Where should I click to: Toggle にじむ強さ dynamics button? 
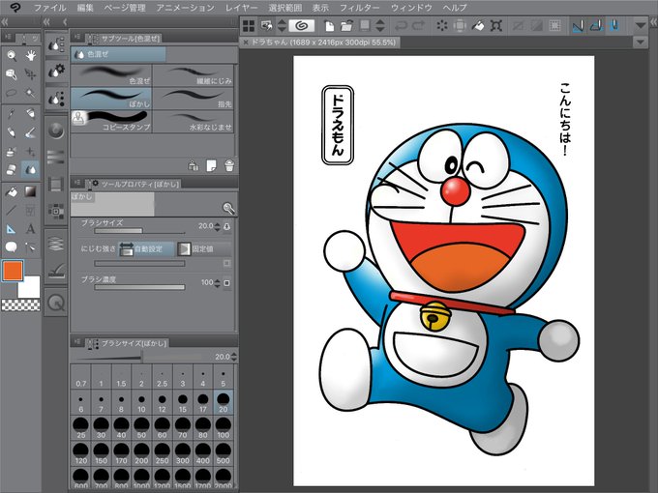click(x=227, y=263)
